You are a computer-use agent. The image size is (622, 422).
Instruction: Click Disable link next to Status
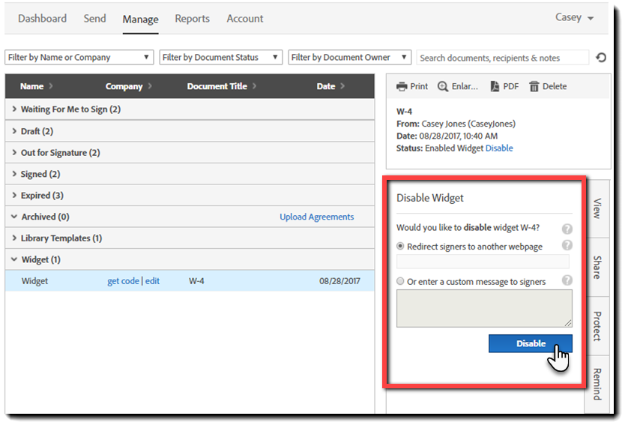pyautogui.click(x=499, y=148)
